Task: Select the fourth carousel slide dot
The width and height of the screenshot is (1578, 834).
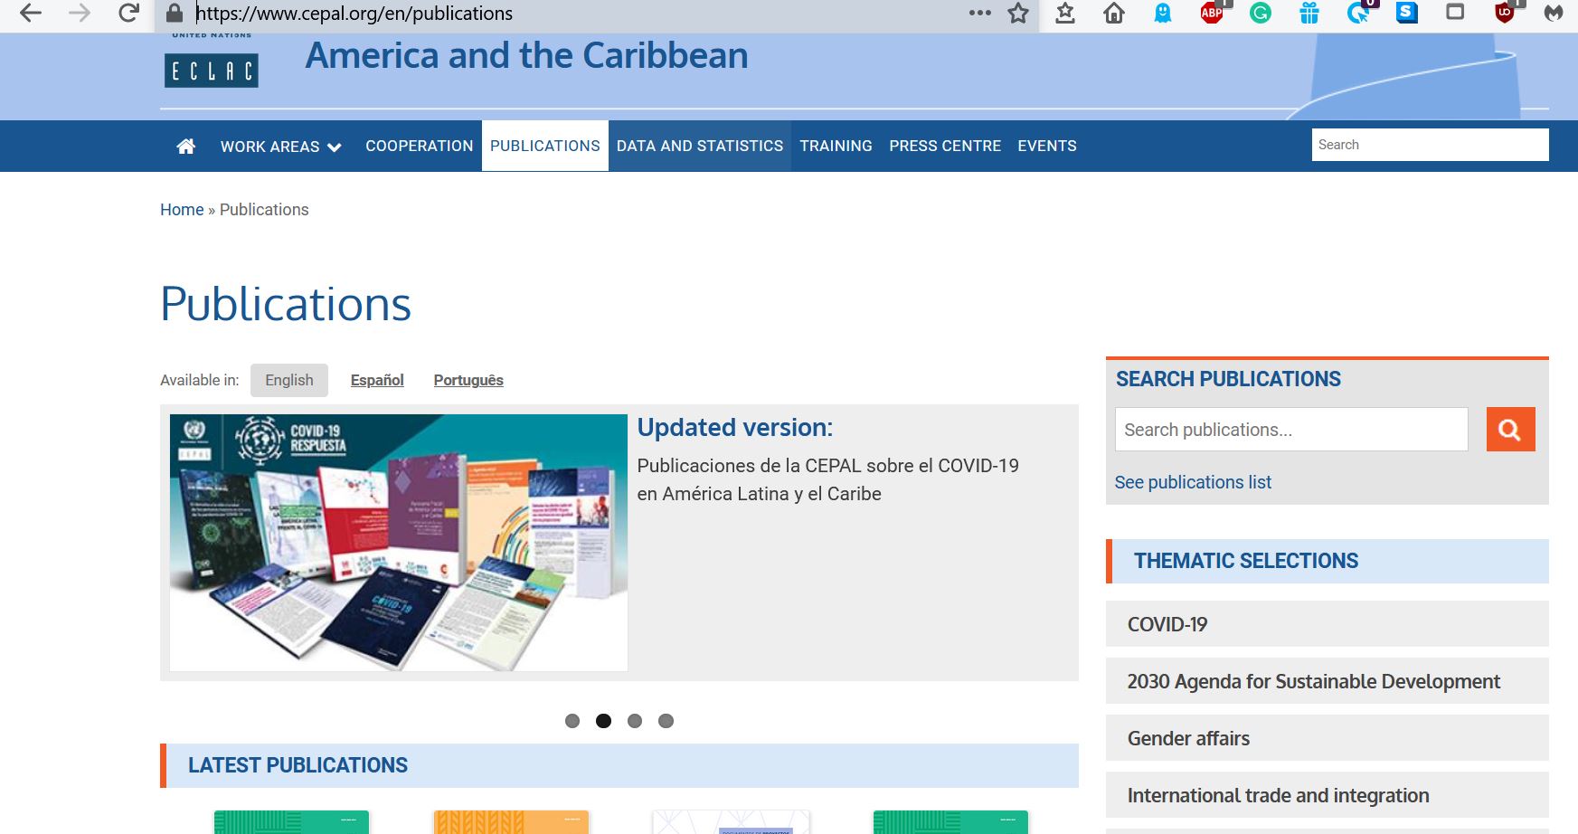Action: tap(666, 721)
